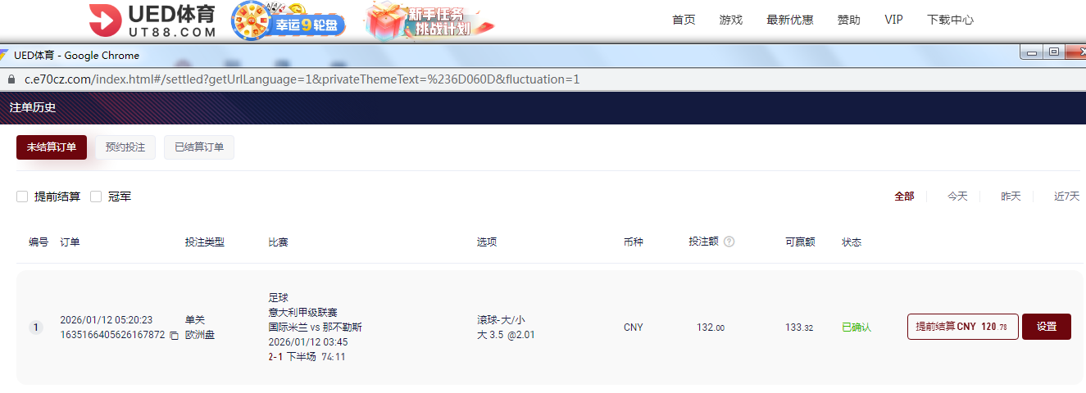Click the score text 2-1 下半场 74:11
Screen dimensions: 1086x393
click(307, 357)
